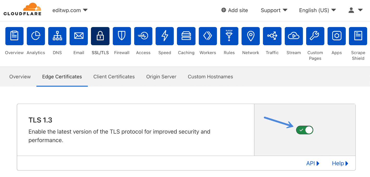Open the Workers icon
Screen dimensions: 370x177
[x=208, y=36]
